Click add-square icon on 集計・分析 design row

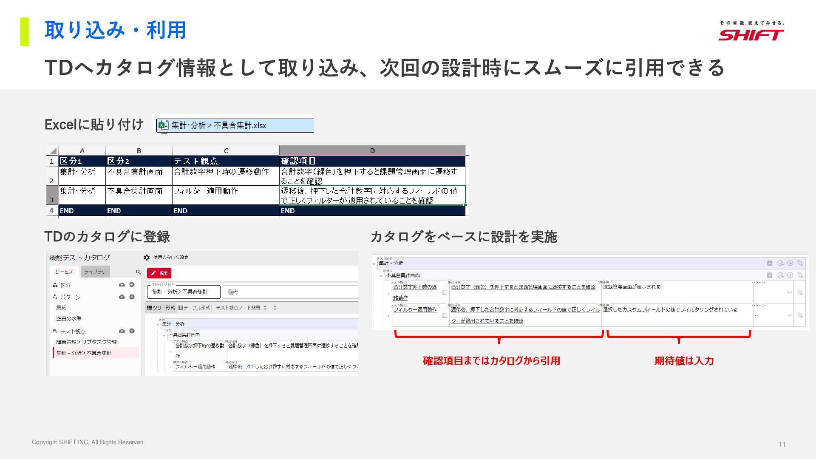pyautogui.click(x=769, y=263)
